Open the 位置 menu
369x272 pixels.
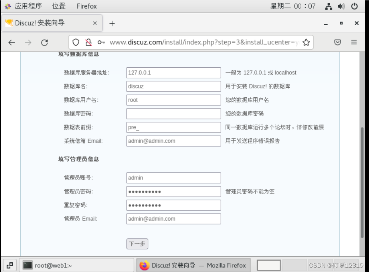(x=58, y=6)
